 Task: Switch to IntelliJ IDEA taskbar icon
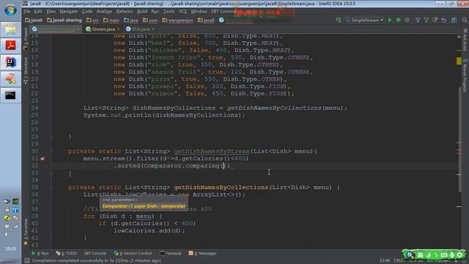10,62
